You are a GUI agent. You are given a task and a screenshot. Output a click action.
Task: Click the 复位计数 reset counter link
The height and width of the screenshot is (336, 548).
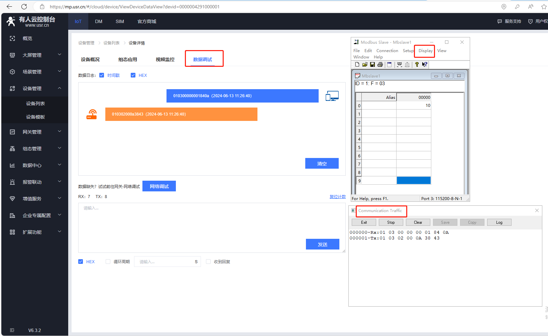click(x=337, y=197)
